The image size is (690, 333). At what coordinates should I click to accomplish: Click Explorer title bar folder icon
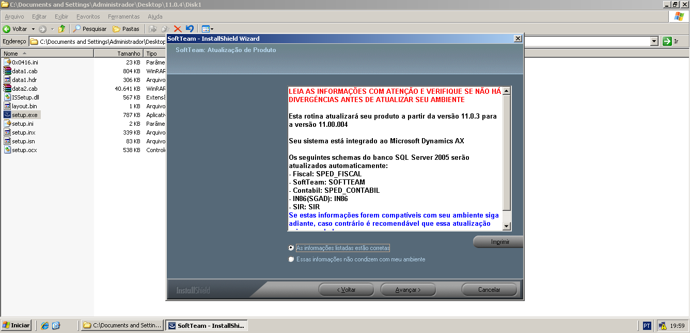pyautogui.click(x=5, y=4)
